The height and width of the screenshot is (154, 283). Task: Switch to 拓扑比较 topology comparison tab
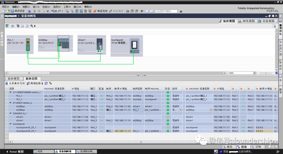(32, 79)
